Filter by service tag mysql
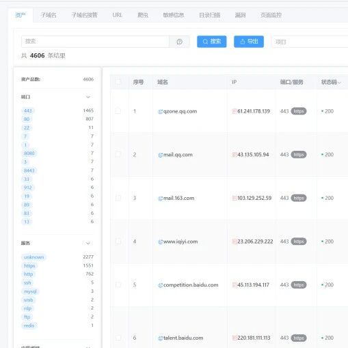Screen dimensions: 348x348 click(30, 291)
